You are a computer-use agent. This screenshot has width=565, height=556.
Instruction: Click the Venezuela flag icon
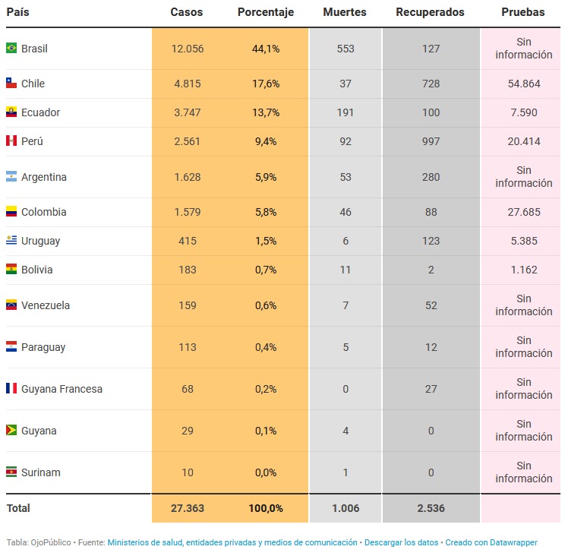[11, 305]
